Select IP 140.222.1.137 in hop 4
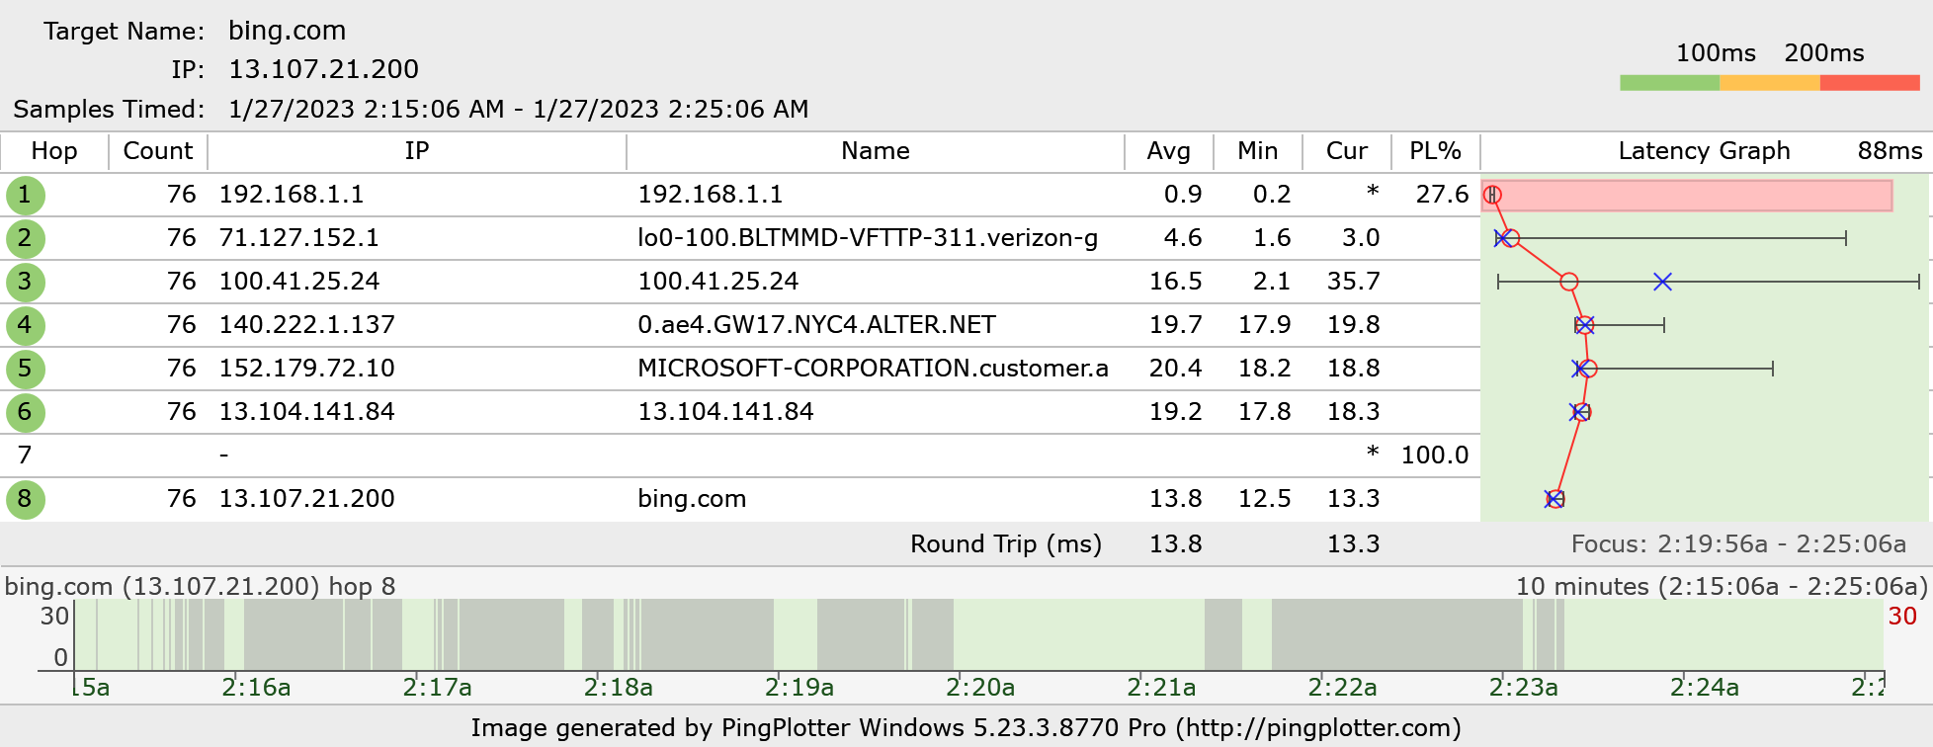The width and height of the screenshot is (1933, 747). coord(307,325)
